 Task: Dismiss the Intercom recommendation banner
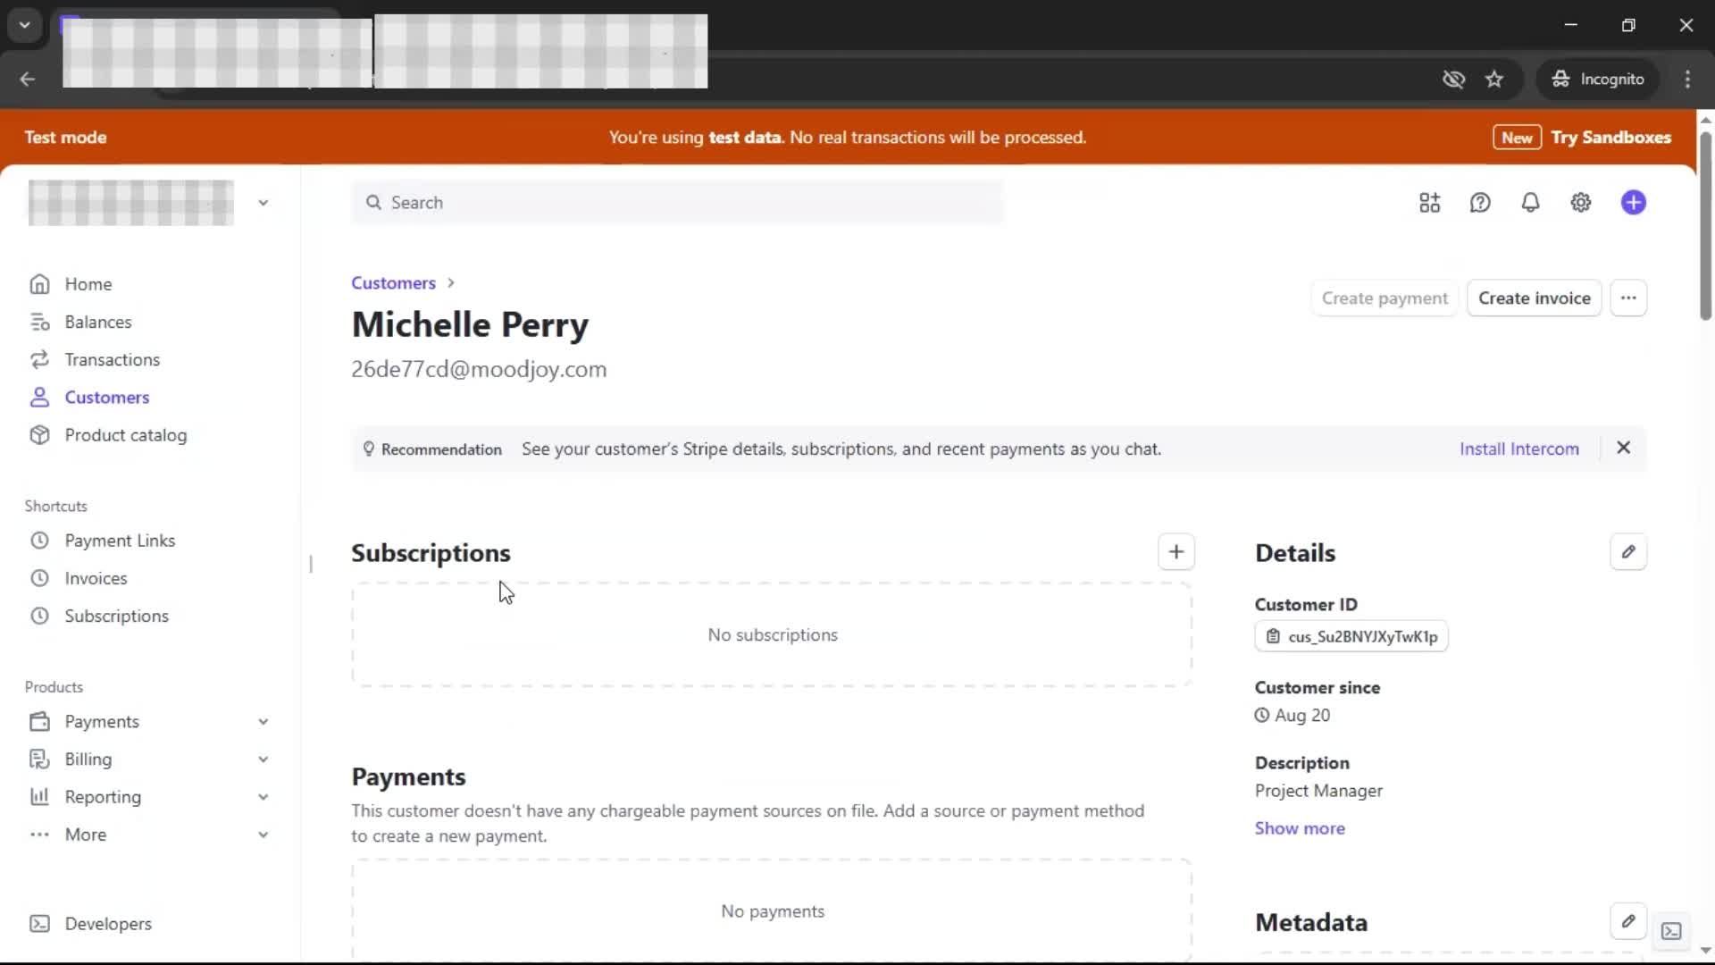(1623, 448)
